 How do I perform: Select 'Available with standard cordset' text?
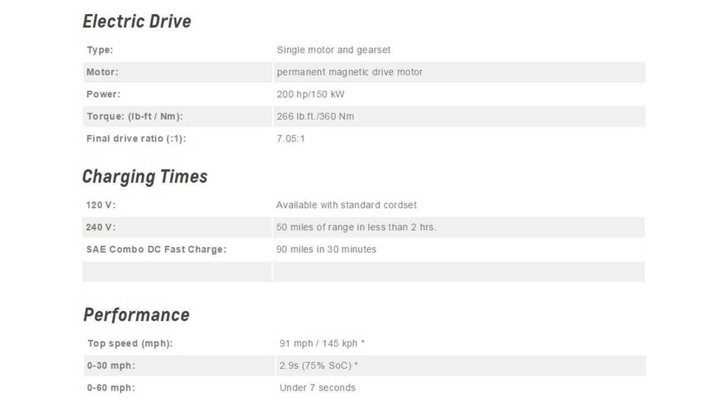pyautogui.click(x=346, y=205)
